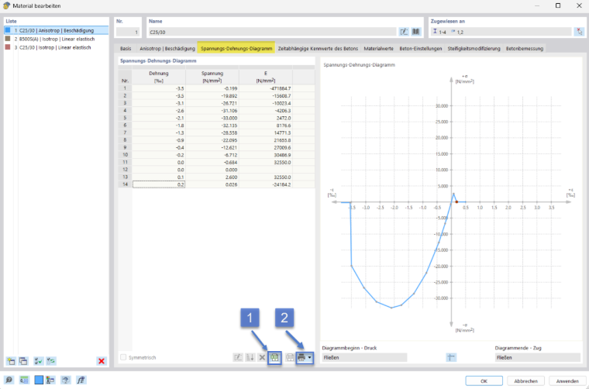Click the E value 27009.6 in row 9

[x=266, y=147]
